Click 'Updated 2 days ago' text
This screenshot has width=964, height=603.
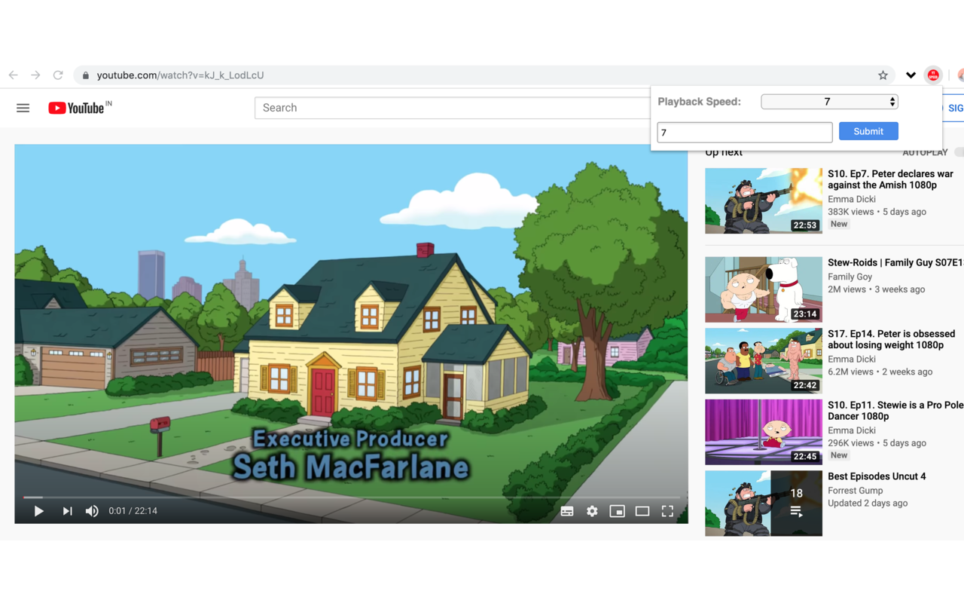(x=868, y=504)
